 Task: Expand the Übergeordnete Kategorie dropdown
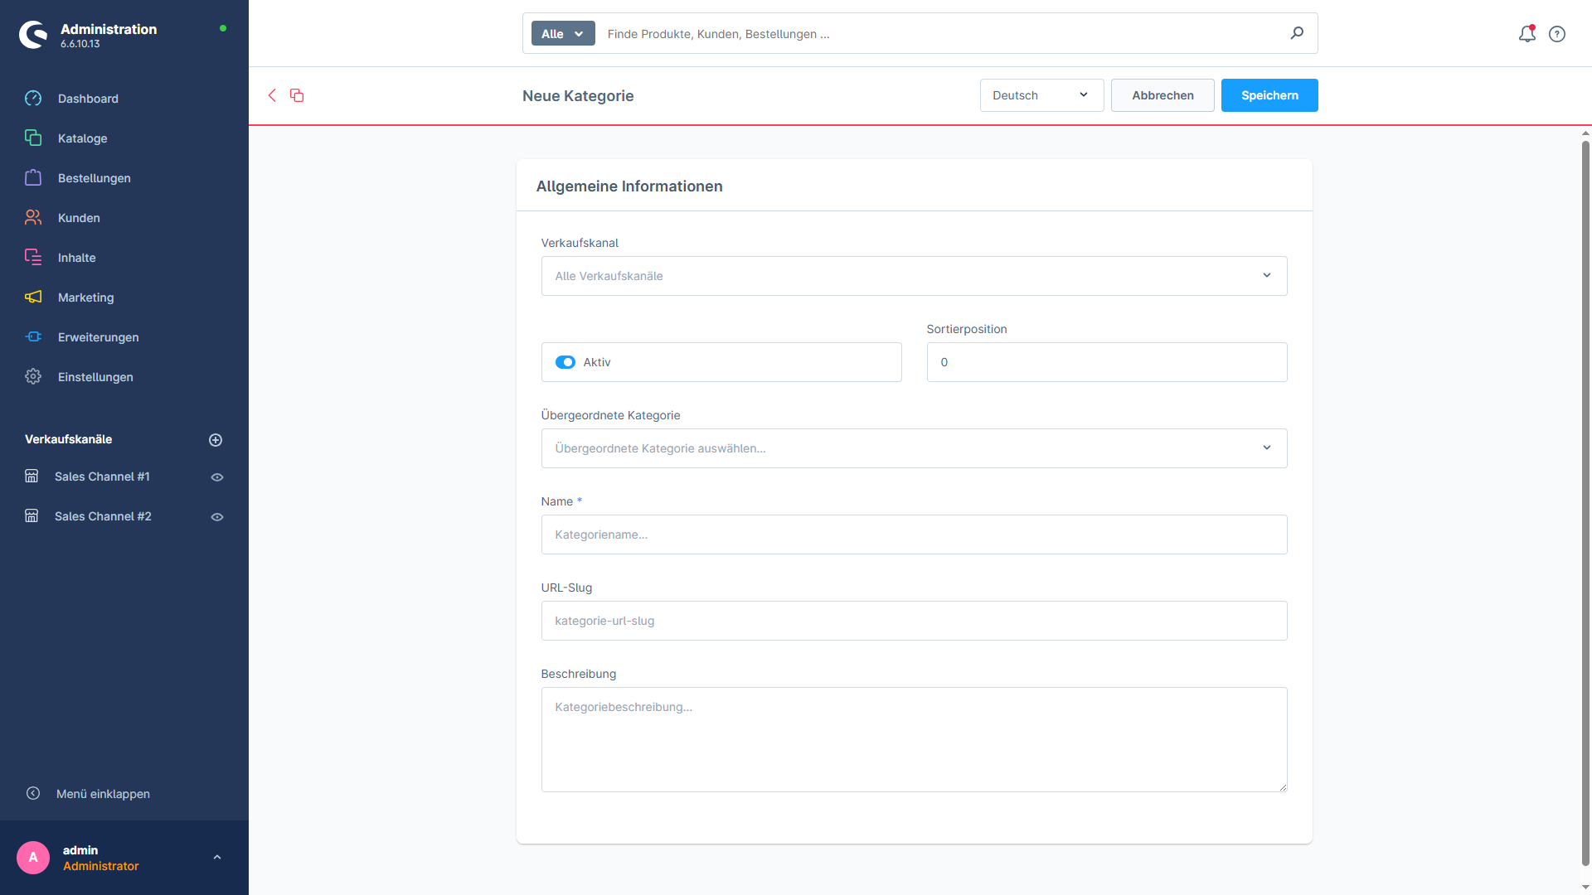click(x=914, y=448)
